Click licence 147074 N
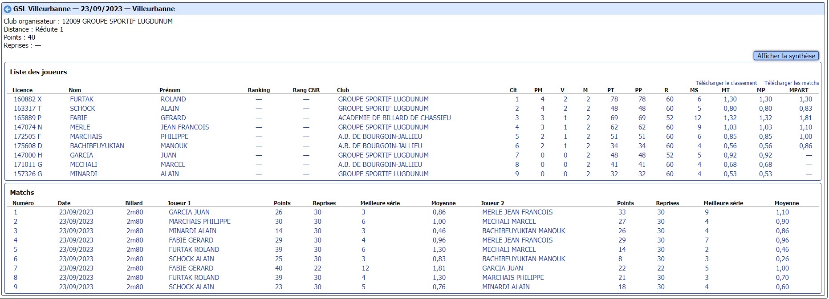The height and width of the screenshot is (299, 829). 28,127
